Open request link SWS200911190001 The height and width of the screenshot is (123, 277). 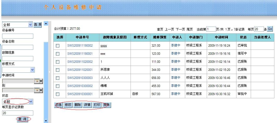tap(80, 54)
